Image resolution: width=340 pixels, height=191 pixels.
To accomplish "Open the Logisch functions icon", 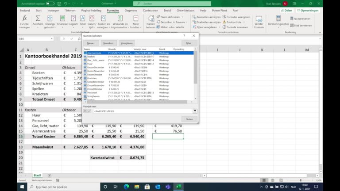I will pos(73,18).
